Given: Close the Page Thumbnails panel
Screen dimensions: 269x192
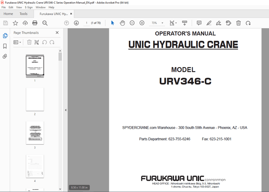Looking at the screenshot, I should [57, 33].
